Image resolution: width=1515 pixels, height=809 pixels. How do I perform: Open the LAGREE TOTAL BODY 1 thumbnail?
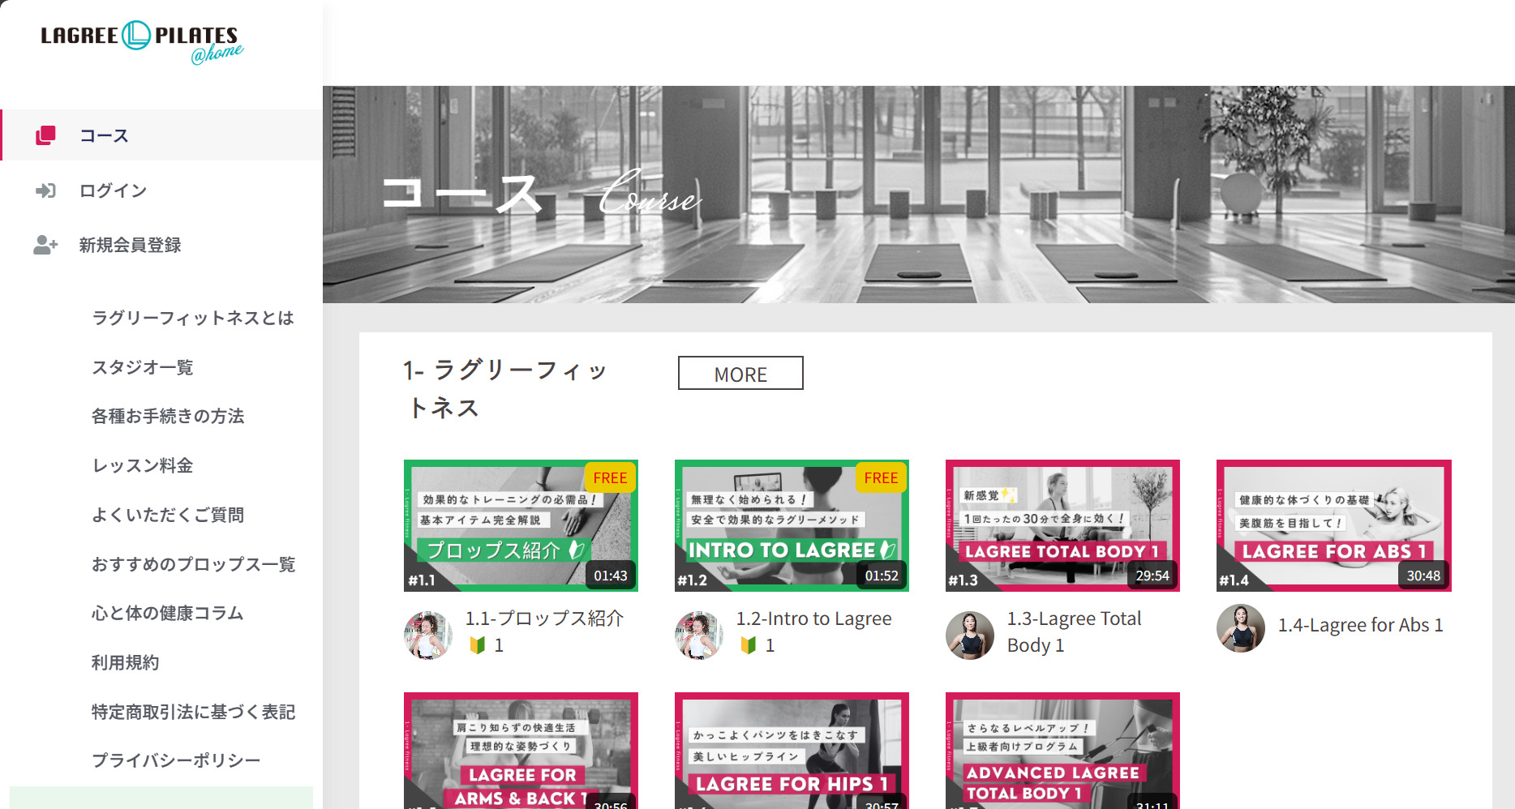tap(1062, 525)
